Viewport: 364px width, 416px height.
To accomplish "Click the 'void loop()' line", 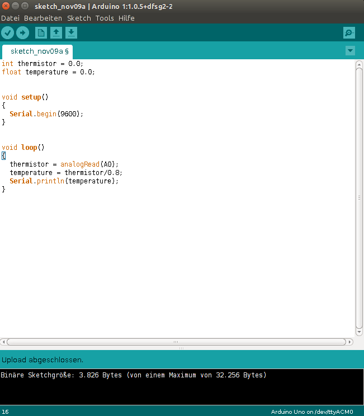I will pyautogui.click(x=23, y=148).
